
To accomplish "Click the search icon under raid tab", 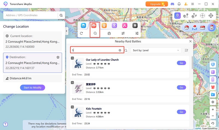I will tap(95, 33).
